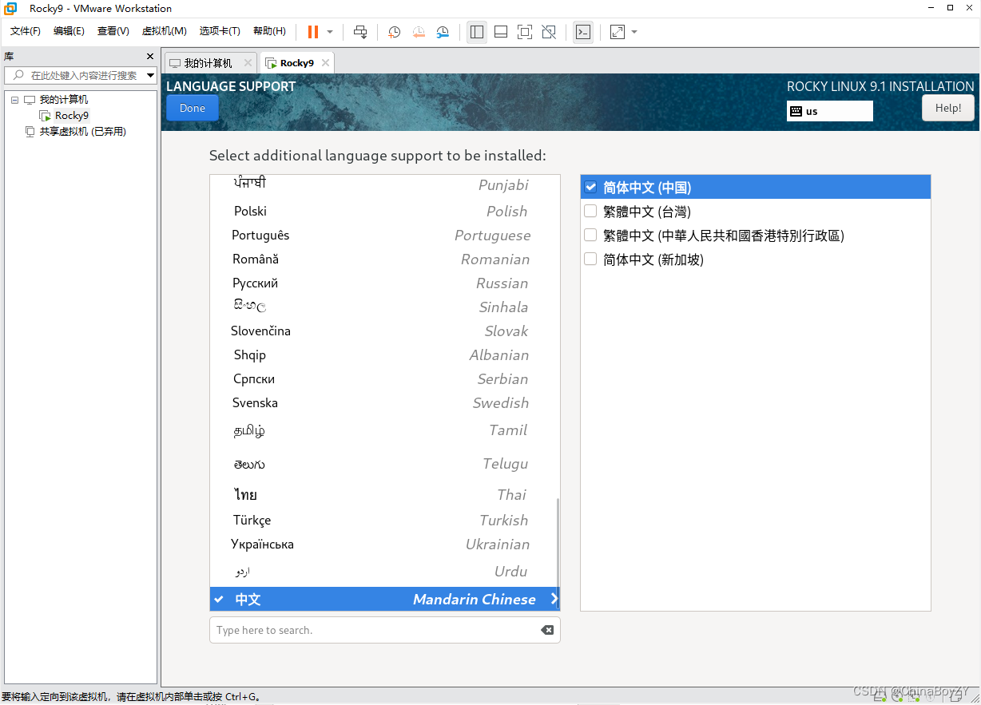
Task: Select Rocky9 VM in library tree
Action: click(x=72, y=116)
